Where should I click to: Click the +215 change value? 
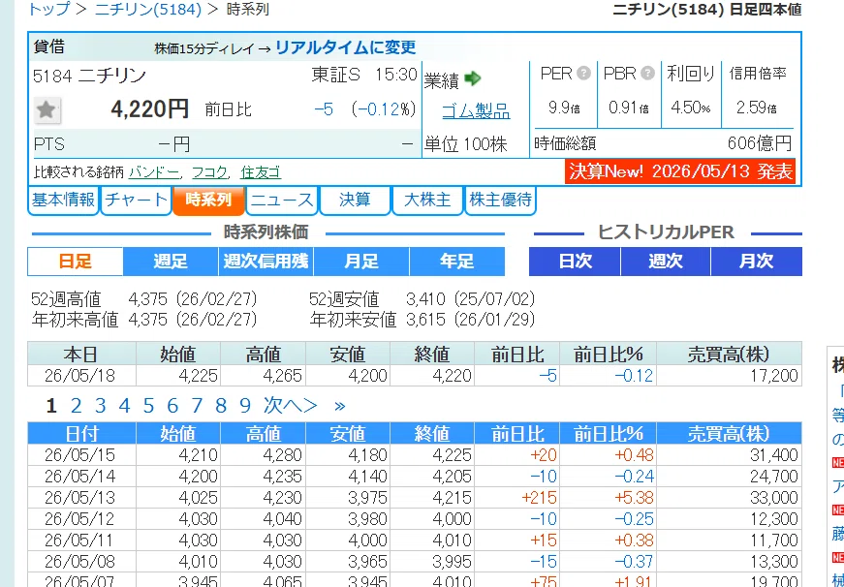pyautogui.click(x=539, y=498)
